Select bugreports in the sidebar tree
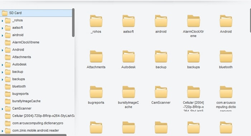This screenshot has height=136, width=251. coord(17,94)
